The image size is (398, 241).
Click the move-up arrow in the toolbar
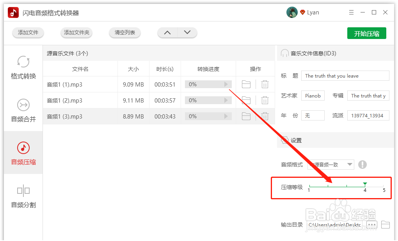pyautogui.click(x=167, y=33)
